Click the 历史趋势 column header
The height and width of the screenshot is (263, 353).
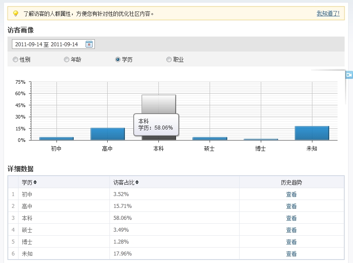point(291,182)
